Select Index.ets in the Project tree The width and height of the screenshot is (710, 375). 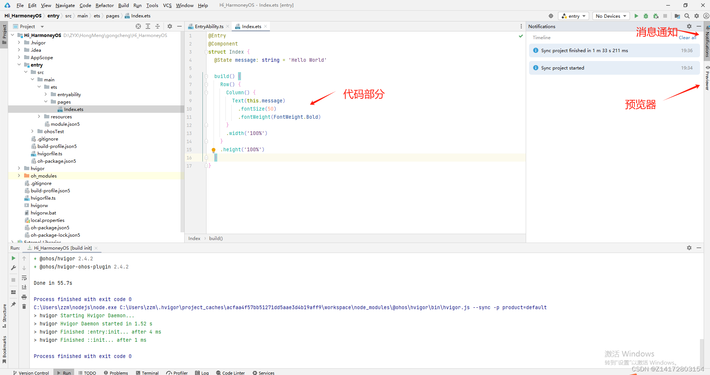coord(74,109)
